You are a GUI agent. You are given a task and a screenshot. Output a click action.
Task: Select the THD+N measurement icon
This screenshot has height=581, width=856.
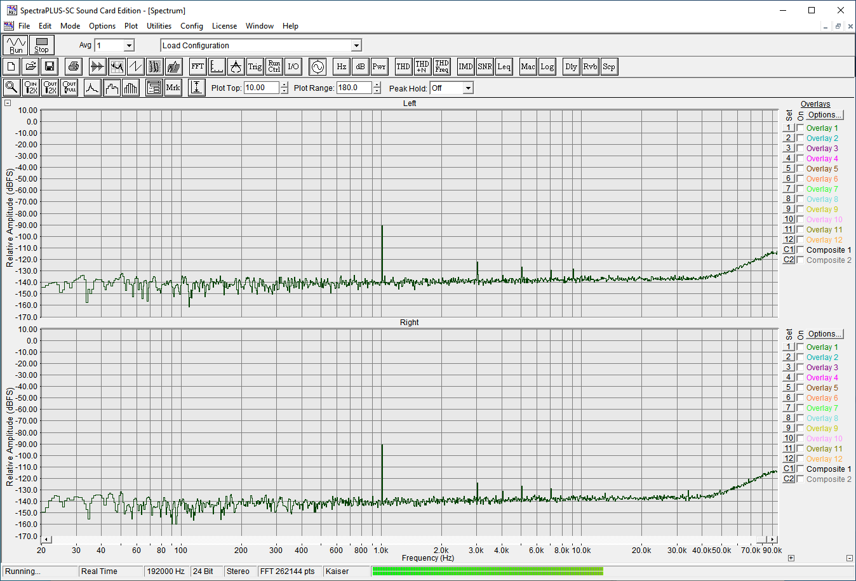[422, 67]
